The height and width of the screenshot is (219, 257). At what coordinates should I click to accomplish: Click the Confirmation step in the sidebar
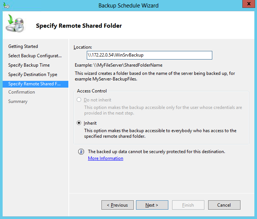click(x=21, y=92)
